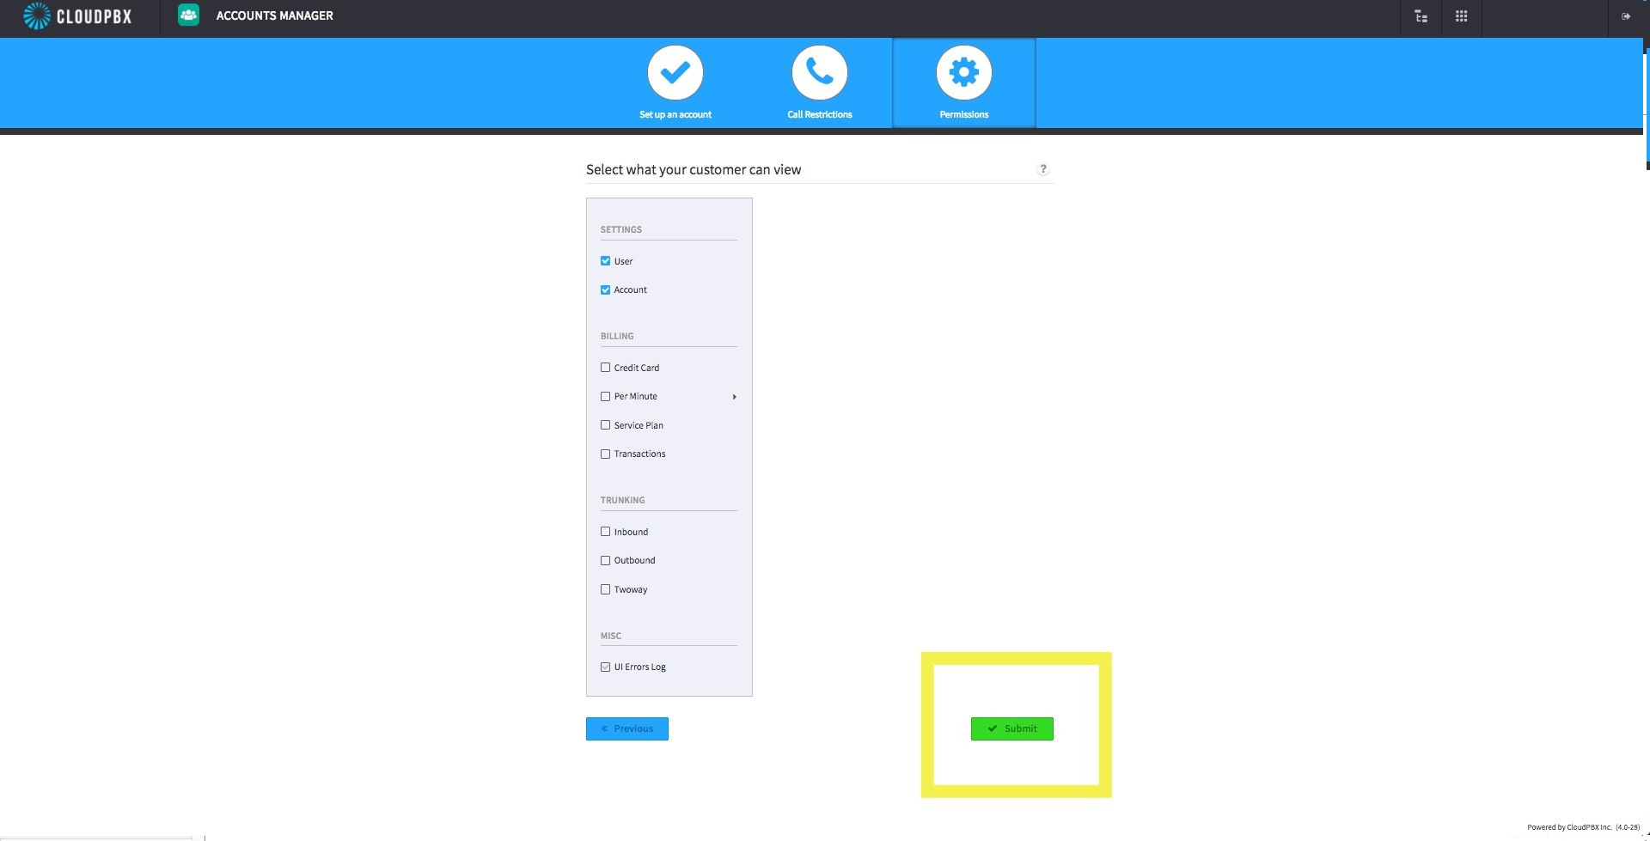Expand the Per Minute submenu arrow

(734, 397)
